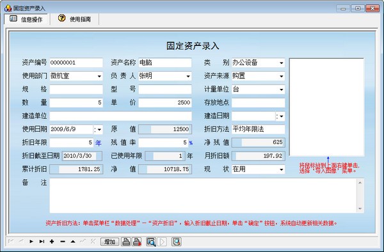Delete the record with minus icon

point(63,242)
